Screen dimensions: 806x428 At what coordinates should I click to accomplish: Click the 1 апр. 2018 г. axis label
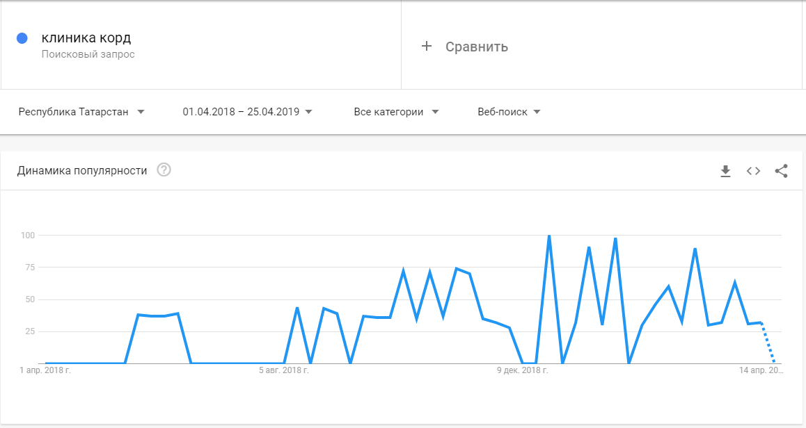[x=46, y=371]
